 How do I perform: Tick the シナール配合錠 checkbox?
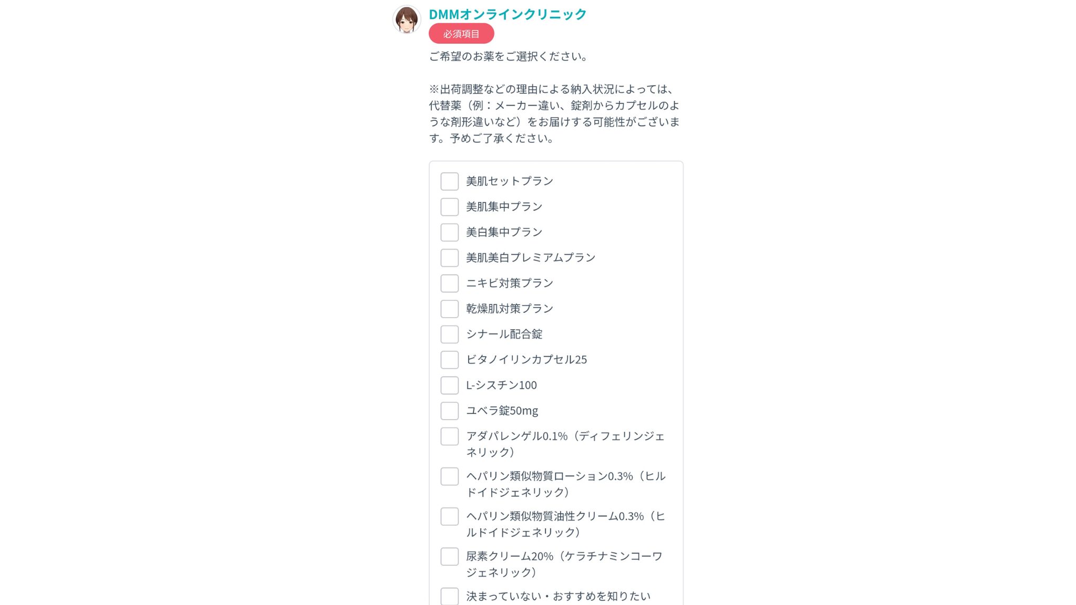pos(449,334)
